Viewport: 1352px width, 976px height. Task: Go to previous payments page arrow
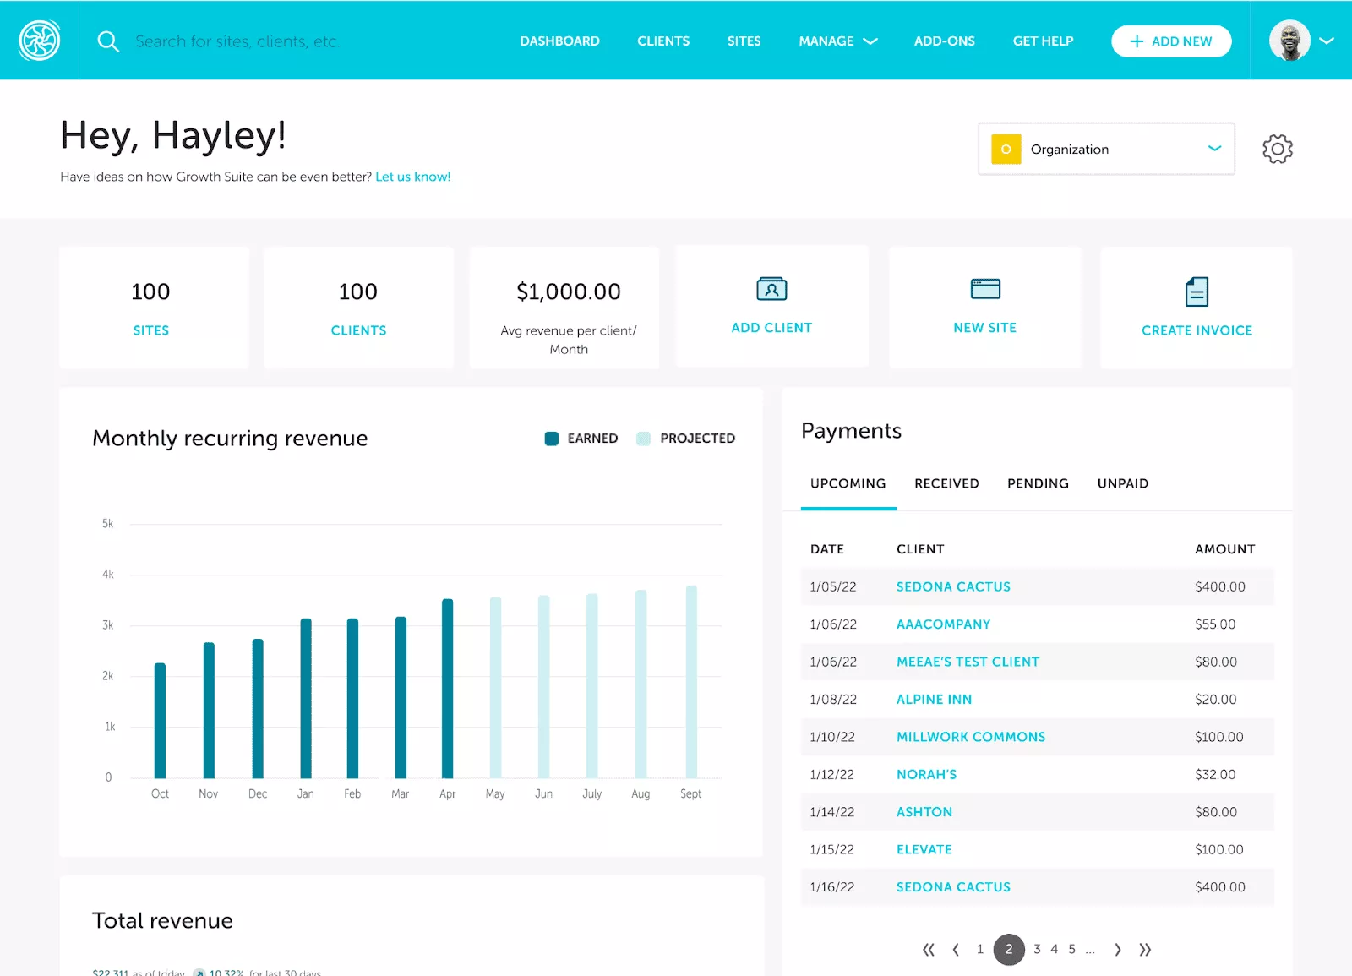point(956,950)
